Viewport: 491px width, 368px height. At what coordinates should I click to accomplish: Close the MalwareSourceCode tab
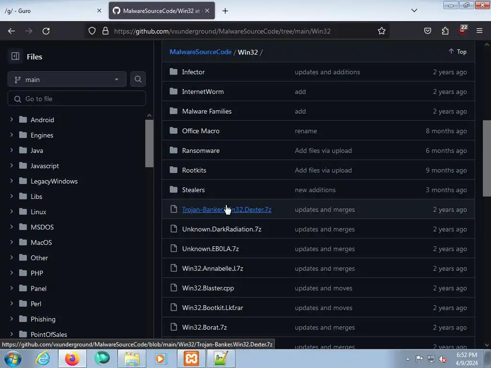(207, 11)
